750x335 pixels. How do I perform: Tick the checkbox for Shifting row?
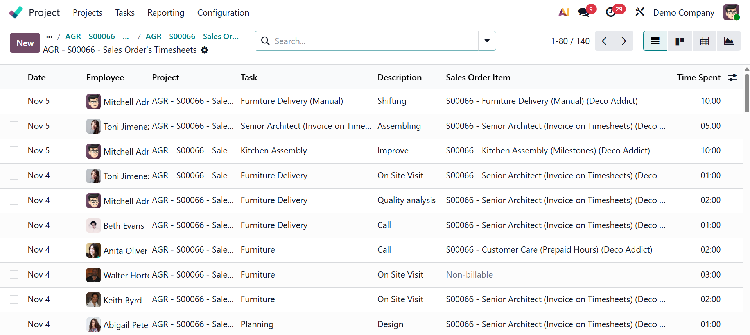14,101
